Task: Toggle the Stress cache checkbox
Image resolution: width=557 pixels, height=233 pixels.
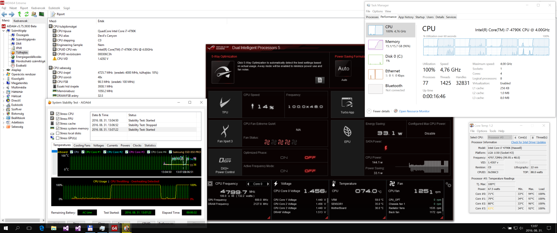Action: [x=58, y=124]
